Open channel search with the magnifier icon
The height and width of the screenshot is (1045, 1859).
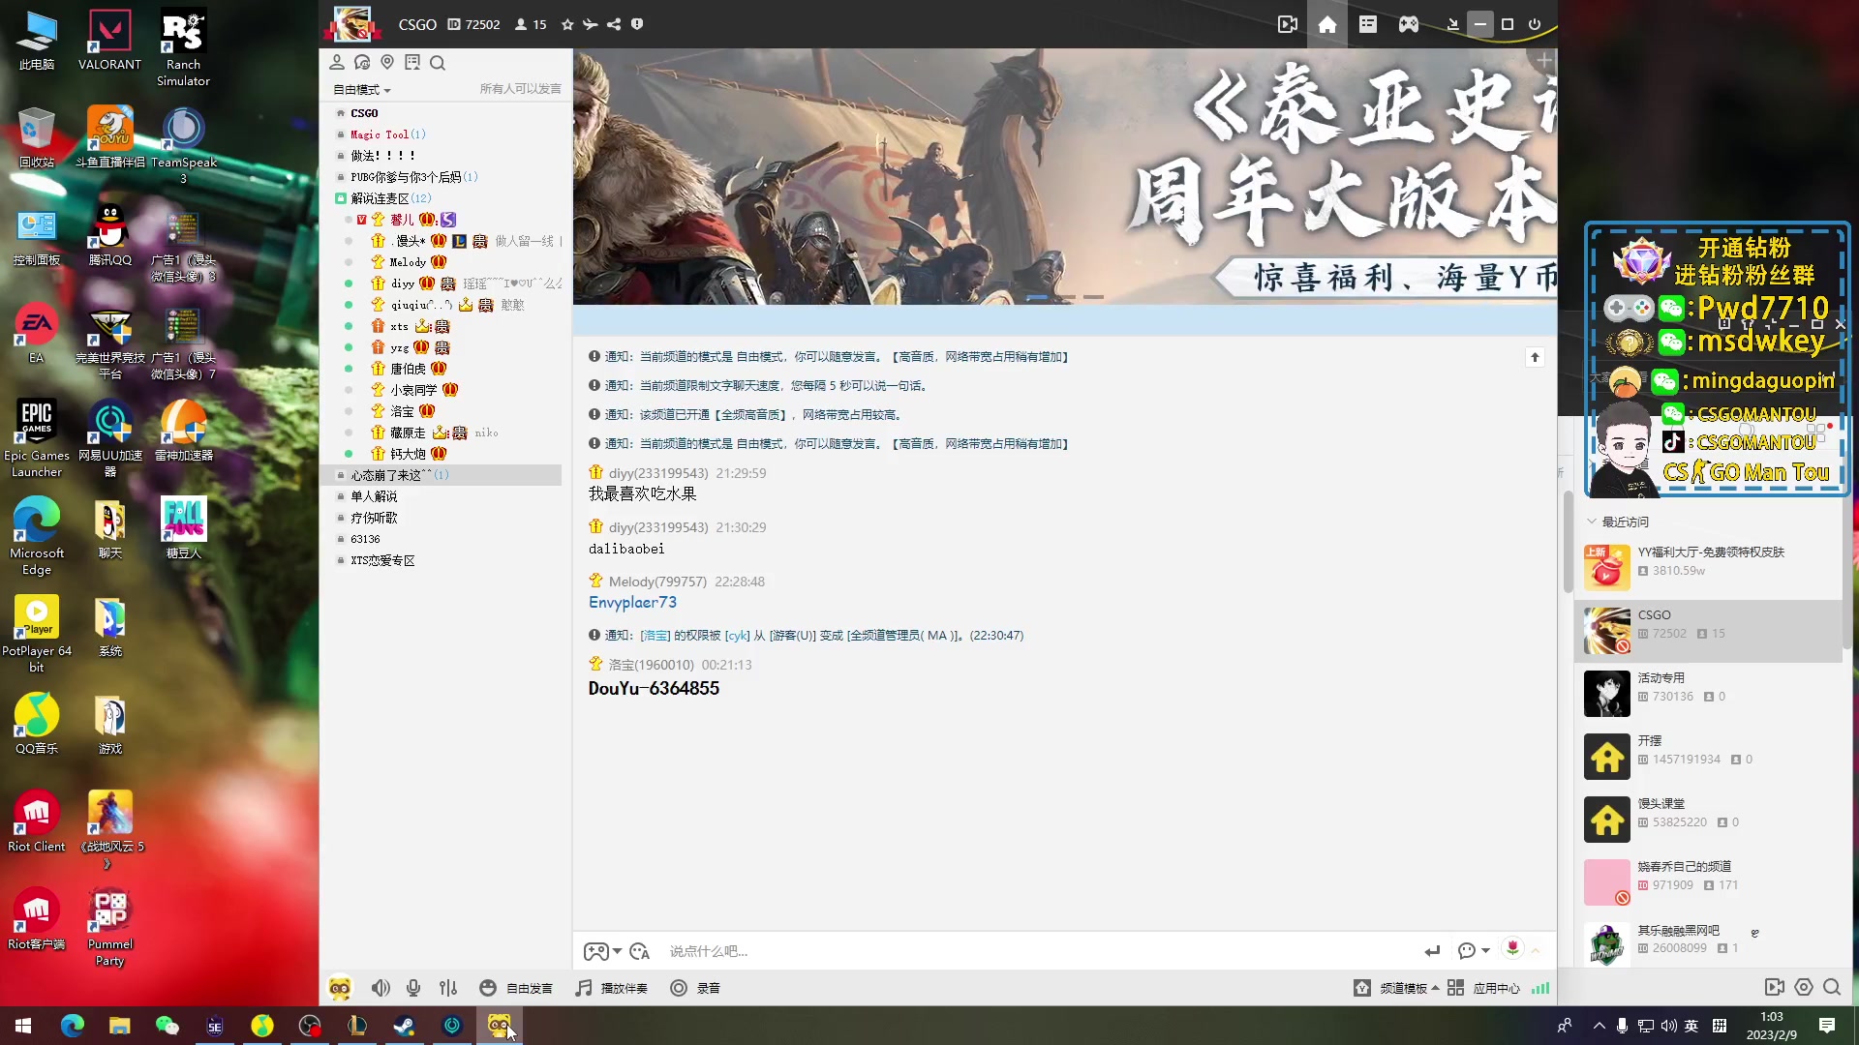pos(438,62)
